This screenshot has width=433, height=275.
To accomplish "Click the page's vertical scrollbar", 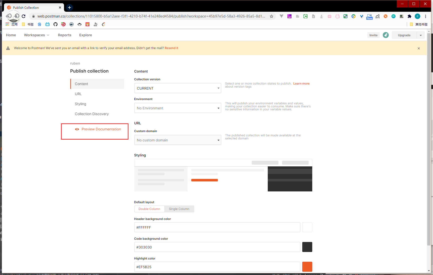I will (x=429, y=139).
